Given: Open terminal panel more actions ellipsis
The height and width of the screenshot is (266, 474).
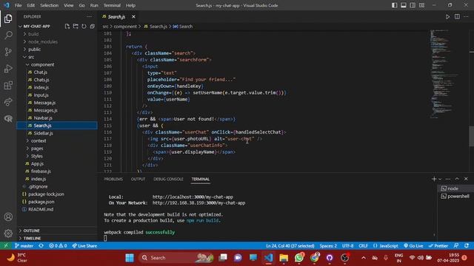Looking at the screenshot, I should click(448, 179).
